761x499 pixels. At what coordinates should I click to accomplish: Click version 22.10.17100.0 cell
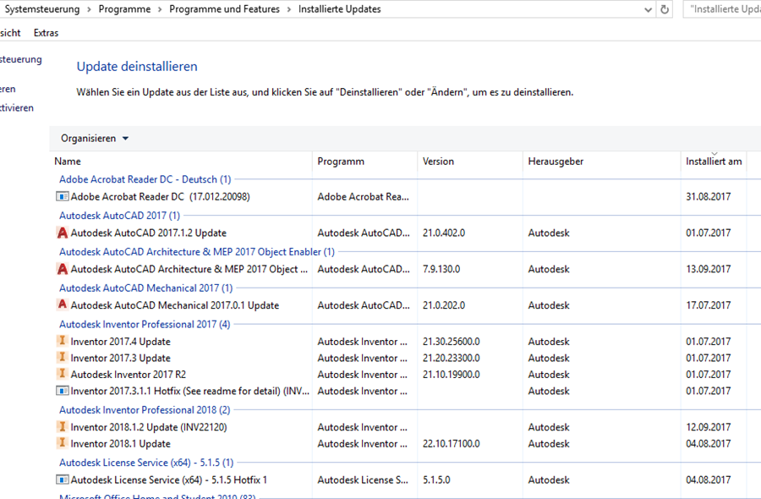(x=451, y=444)
